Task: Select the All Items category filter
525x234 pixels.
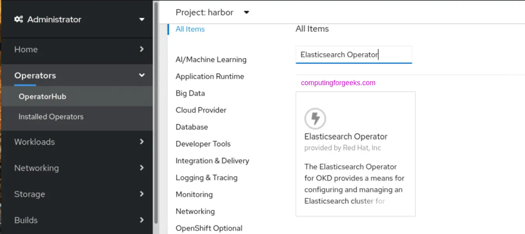Action: 190,29
